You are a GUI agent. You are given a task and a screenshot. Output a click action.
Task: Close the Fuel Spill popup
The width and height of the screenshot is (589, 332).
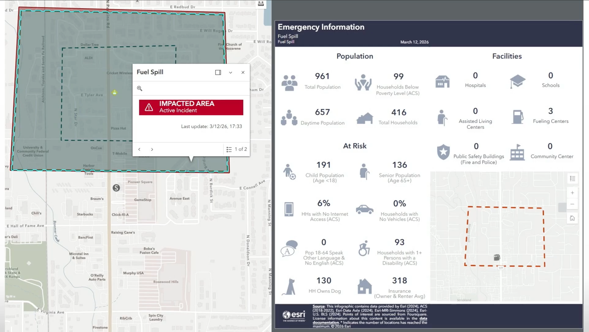pos(243,72)
